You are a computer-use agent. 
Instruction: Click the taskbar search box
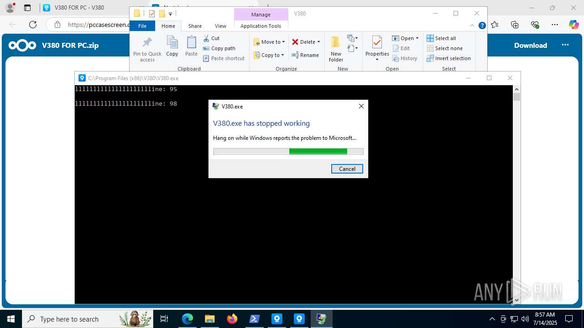click(x=88, y=319)
